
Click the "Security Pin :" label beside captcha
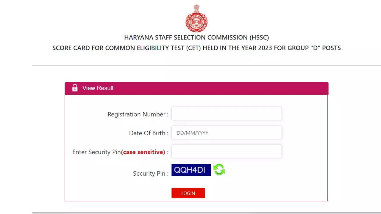click(151, 174)
